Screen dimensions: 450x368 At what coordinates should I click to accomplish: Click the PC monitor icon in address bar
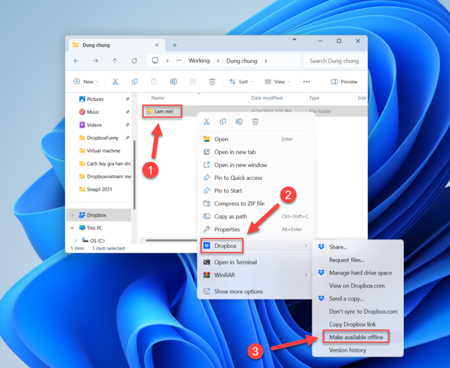click(155, 61)
